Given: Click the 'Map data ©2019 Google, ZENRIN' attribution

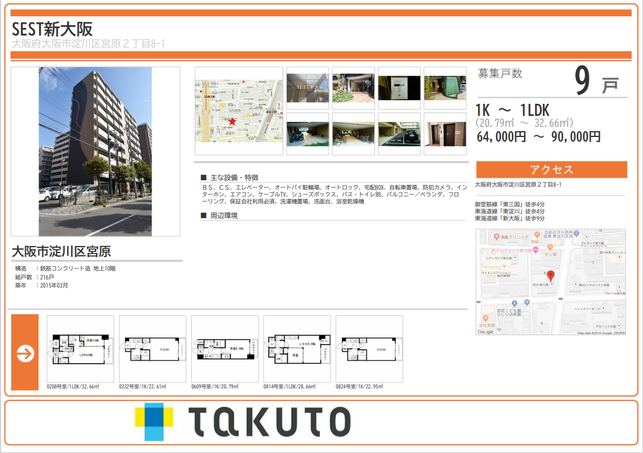Looking at the screenshot, I should (x=602, y=333).
